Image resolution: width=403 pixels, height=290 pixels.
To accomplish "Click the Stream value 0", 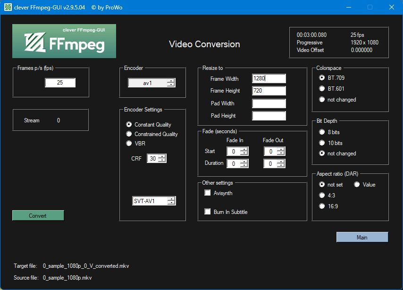I will pyautogui.click(x=59, y=120).
